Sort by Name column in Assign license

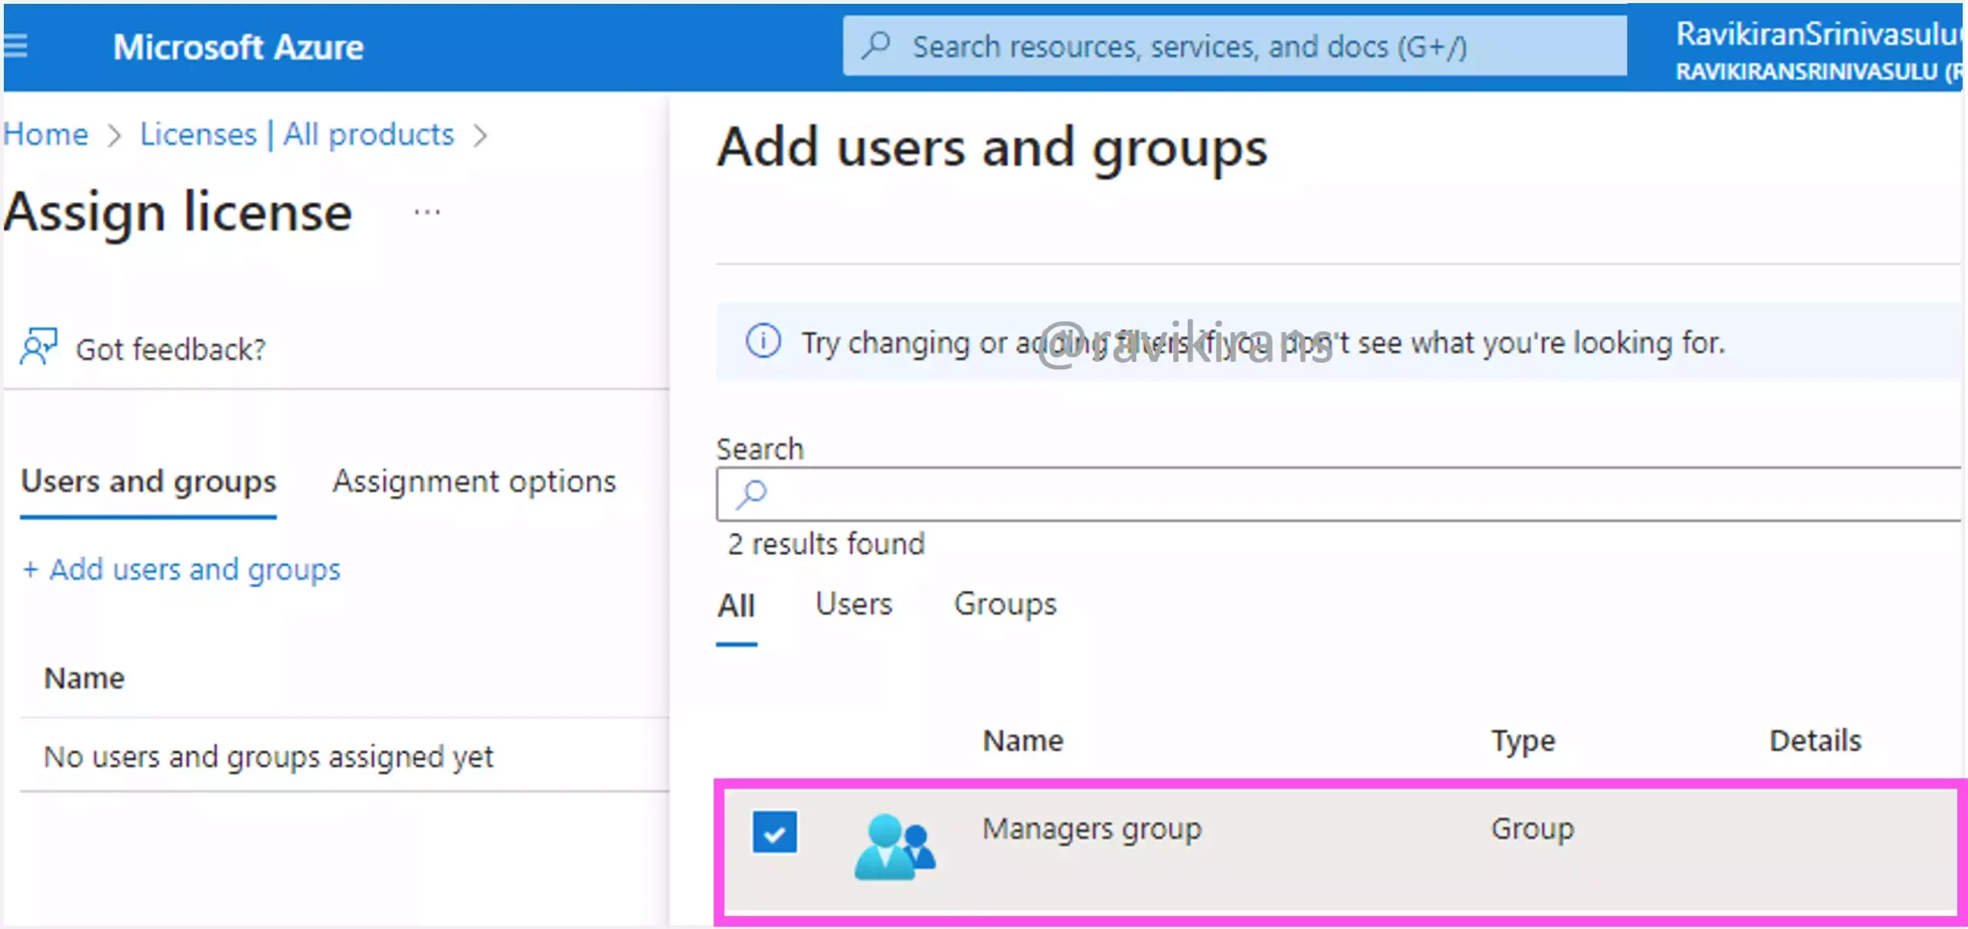(x=85, y=679)
